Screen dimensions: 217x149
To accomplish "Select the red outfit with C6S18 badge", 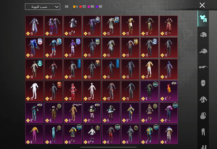I will tap(111, 134).
